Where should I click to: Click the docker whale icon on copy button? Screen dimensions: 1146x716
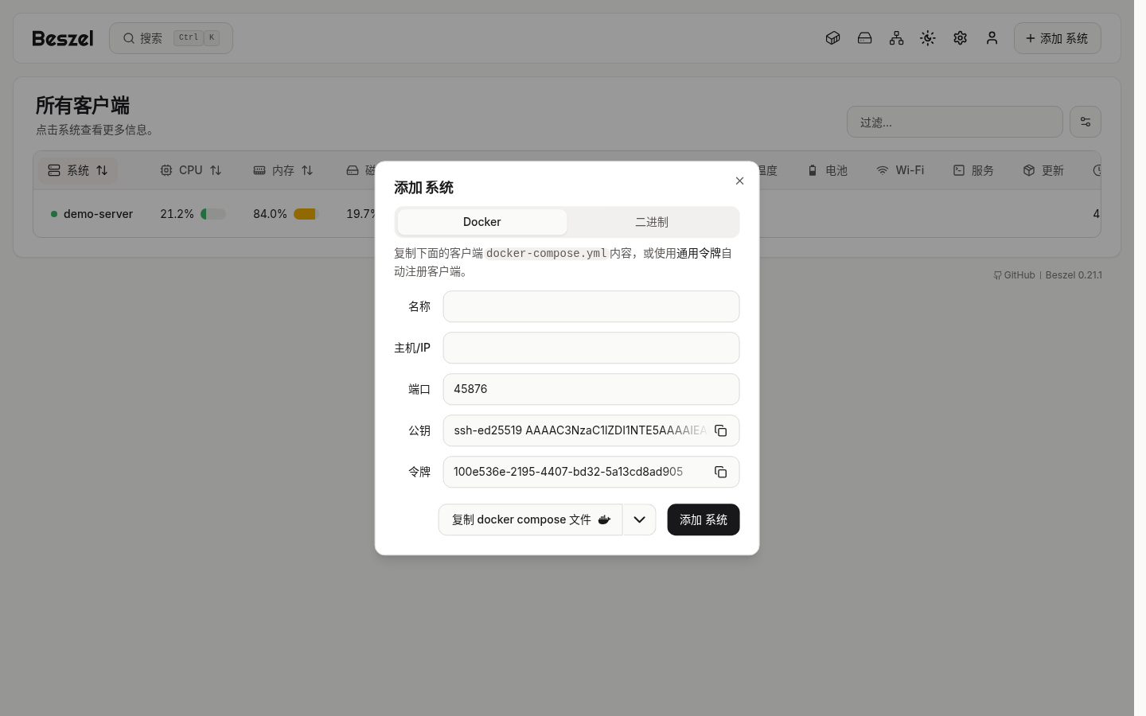coord(604,519)
